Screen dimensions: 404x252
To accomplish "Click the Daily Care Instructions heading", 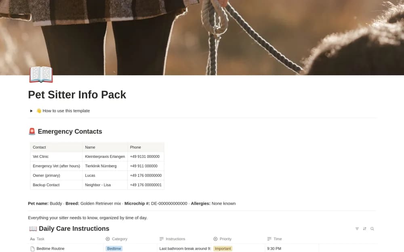I will [74, 229].
